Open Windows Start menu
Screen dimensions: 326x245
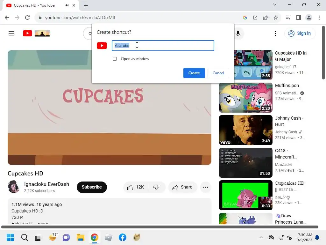click(11, 237)
